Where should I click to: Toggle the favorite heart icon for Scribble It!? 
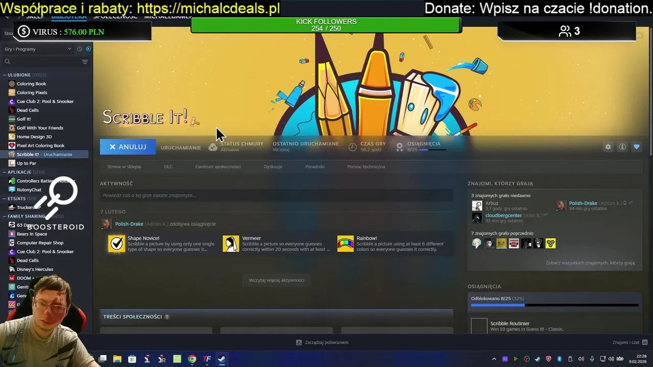[637, 147]
